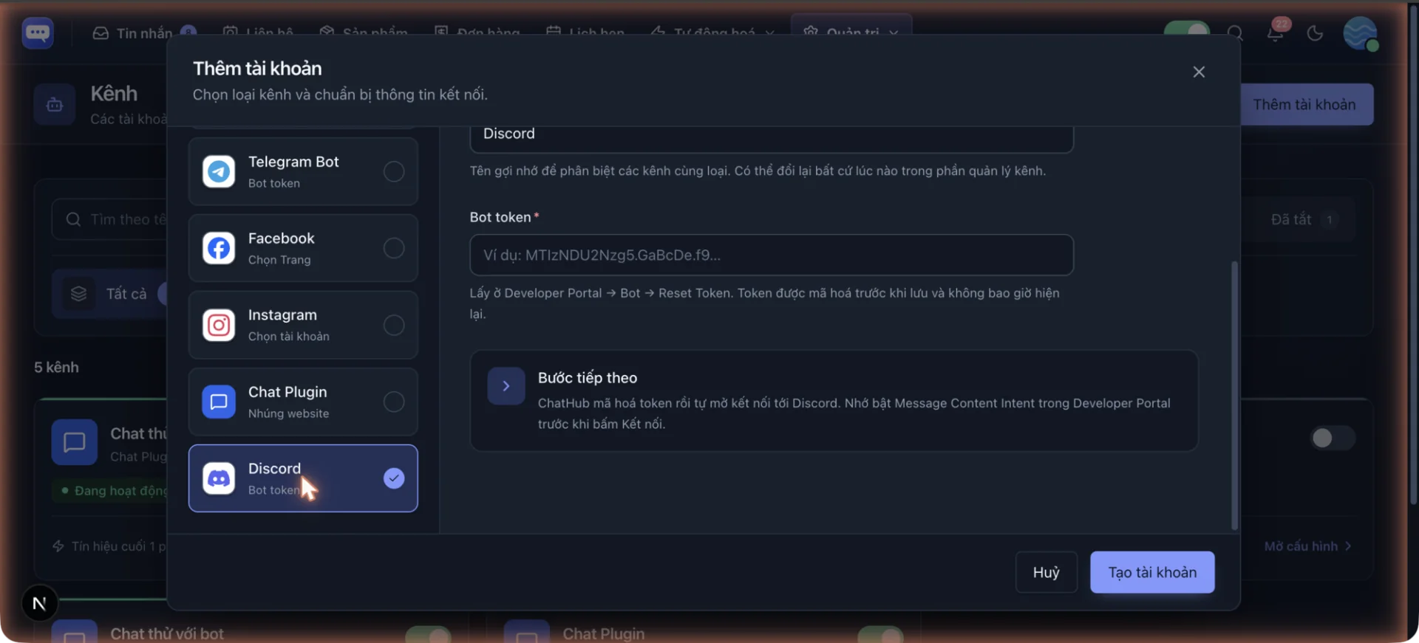1419x643 pixels.
Task: Open Tin nhắn in the top navigation
Action: pyautogui.click(x=144, y=33)
